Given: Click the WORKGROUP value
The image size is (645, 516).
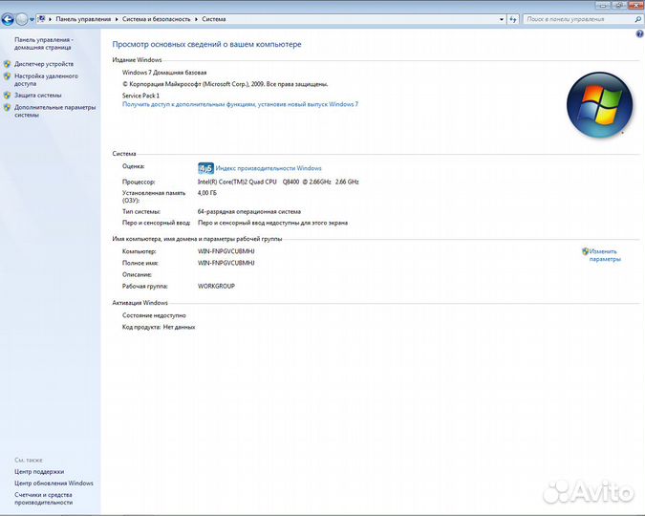Looking at the screenshot, I should pos(216,286).
